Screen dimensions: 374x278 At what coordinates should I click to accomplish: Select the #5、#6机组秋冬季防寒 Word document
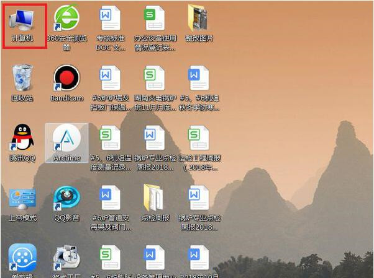pos(198,79)
